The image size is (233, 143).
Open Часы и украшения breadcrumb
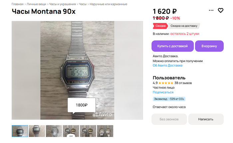pos(63,4)
